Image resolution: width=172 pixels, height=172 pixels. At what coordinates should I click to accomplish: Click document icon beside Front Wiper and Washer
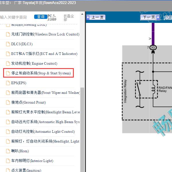coord(8,93)
